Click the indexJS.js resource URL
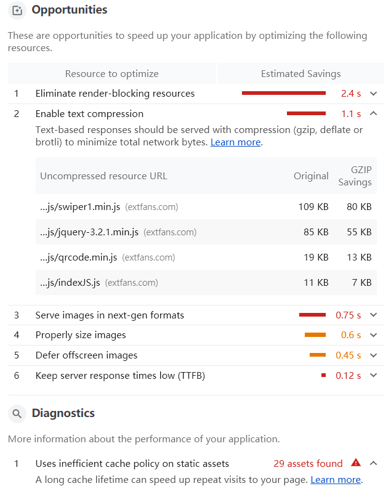391x494 pixels. tap(70, 283)
